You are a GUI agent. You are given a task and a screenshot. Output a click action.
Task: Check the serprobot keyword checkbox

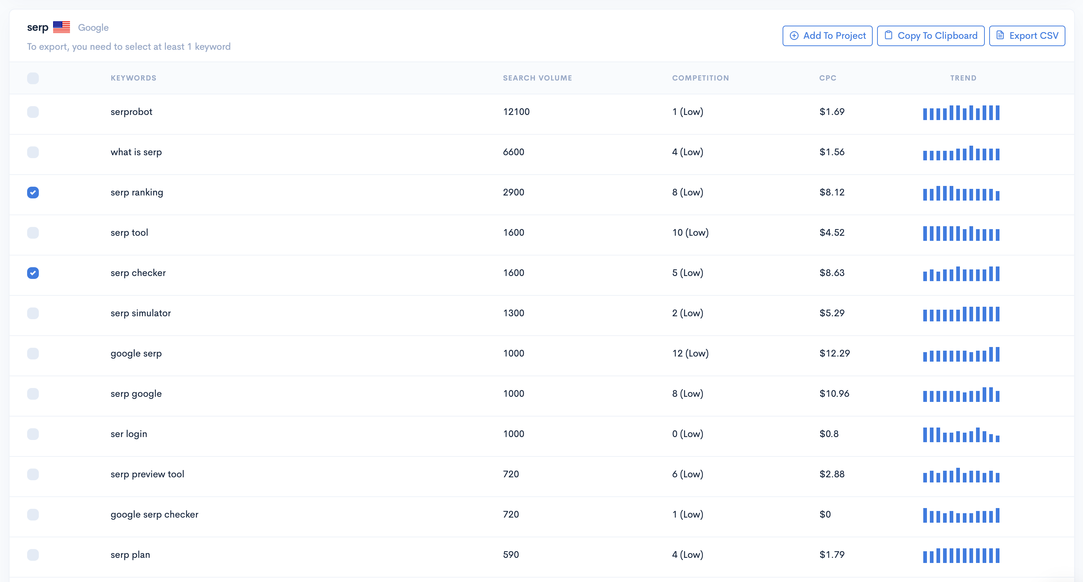pyautogui.click(x=33, y=112)
